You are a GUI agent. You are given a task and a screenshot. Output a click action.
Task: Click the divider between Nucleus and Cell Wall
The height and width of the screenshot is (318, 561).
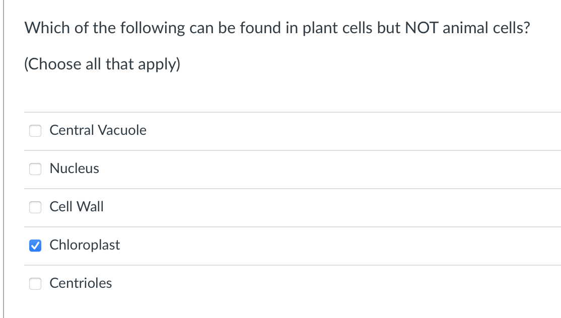pyautogui.click(x=292, y=189)
